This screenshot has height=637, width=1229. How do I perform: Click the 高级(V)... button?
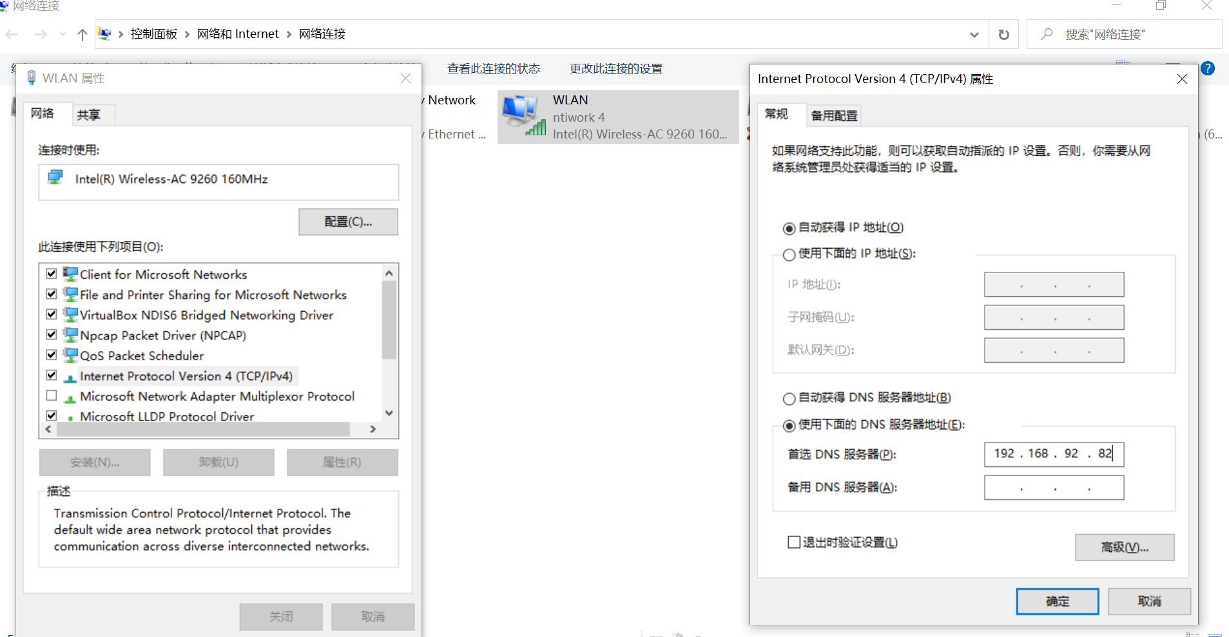(x=1124, y=547)
